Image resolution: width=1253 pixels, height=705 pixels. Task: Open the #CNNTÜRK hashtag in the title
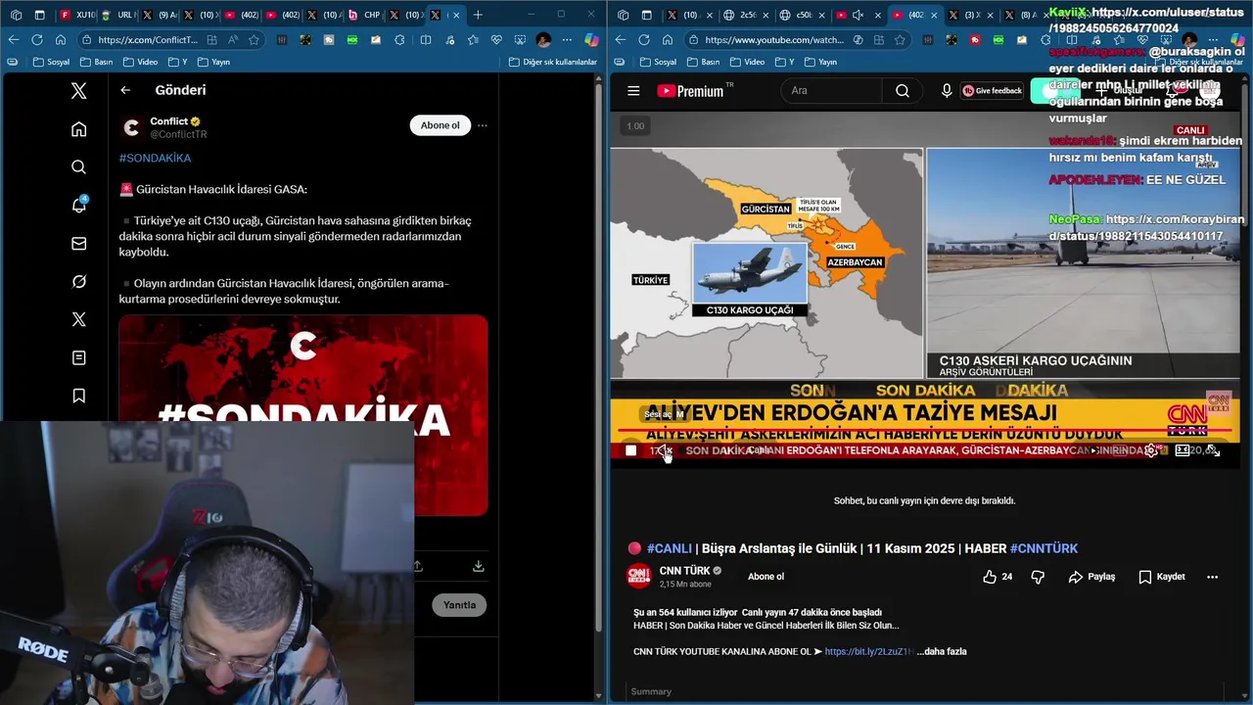tap(1044, 548)
